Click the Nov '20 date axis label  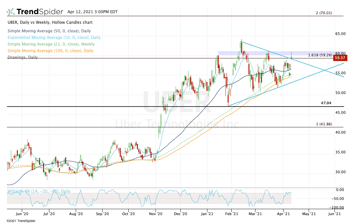156,214
